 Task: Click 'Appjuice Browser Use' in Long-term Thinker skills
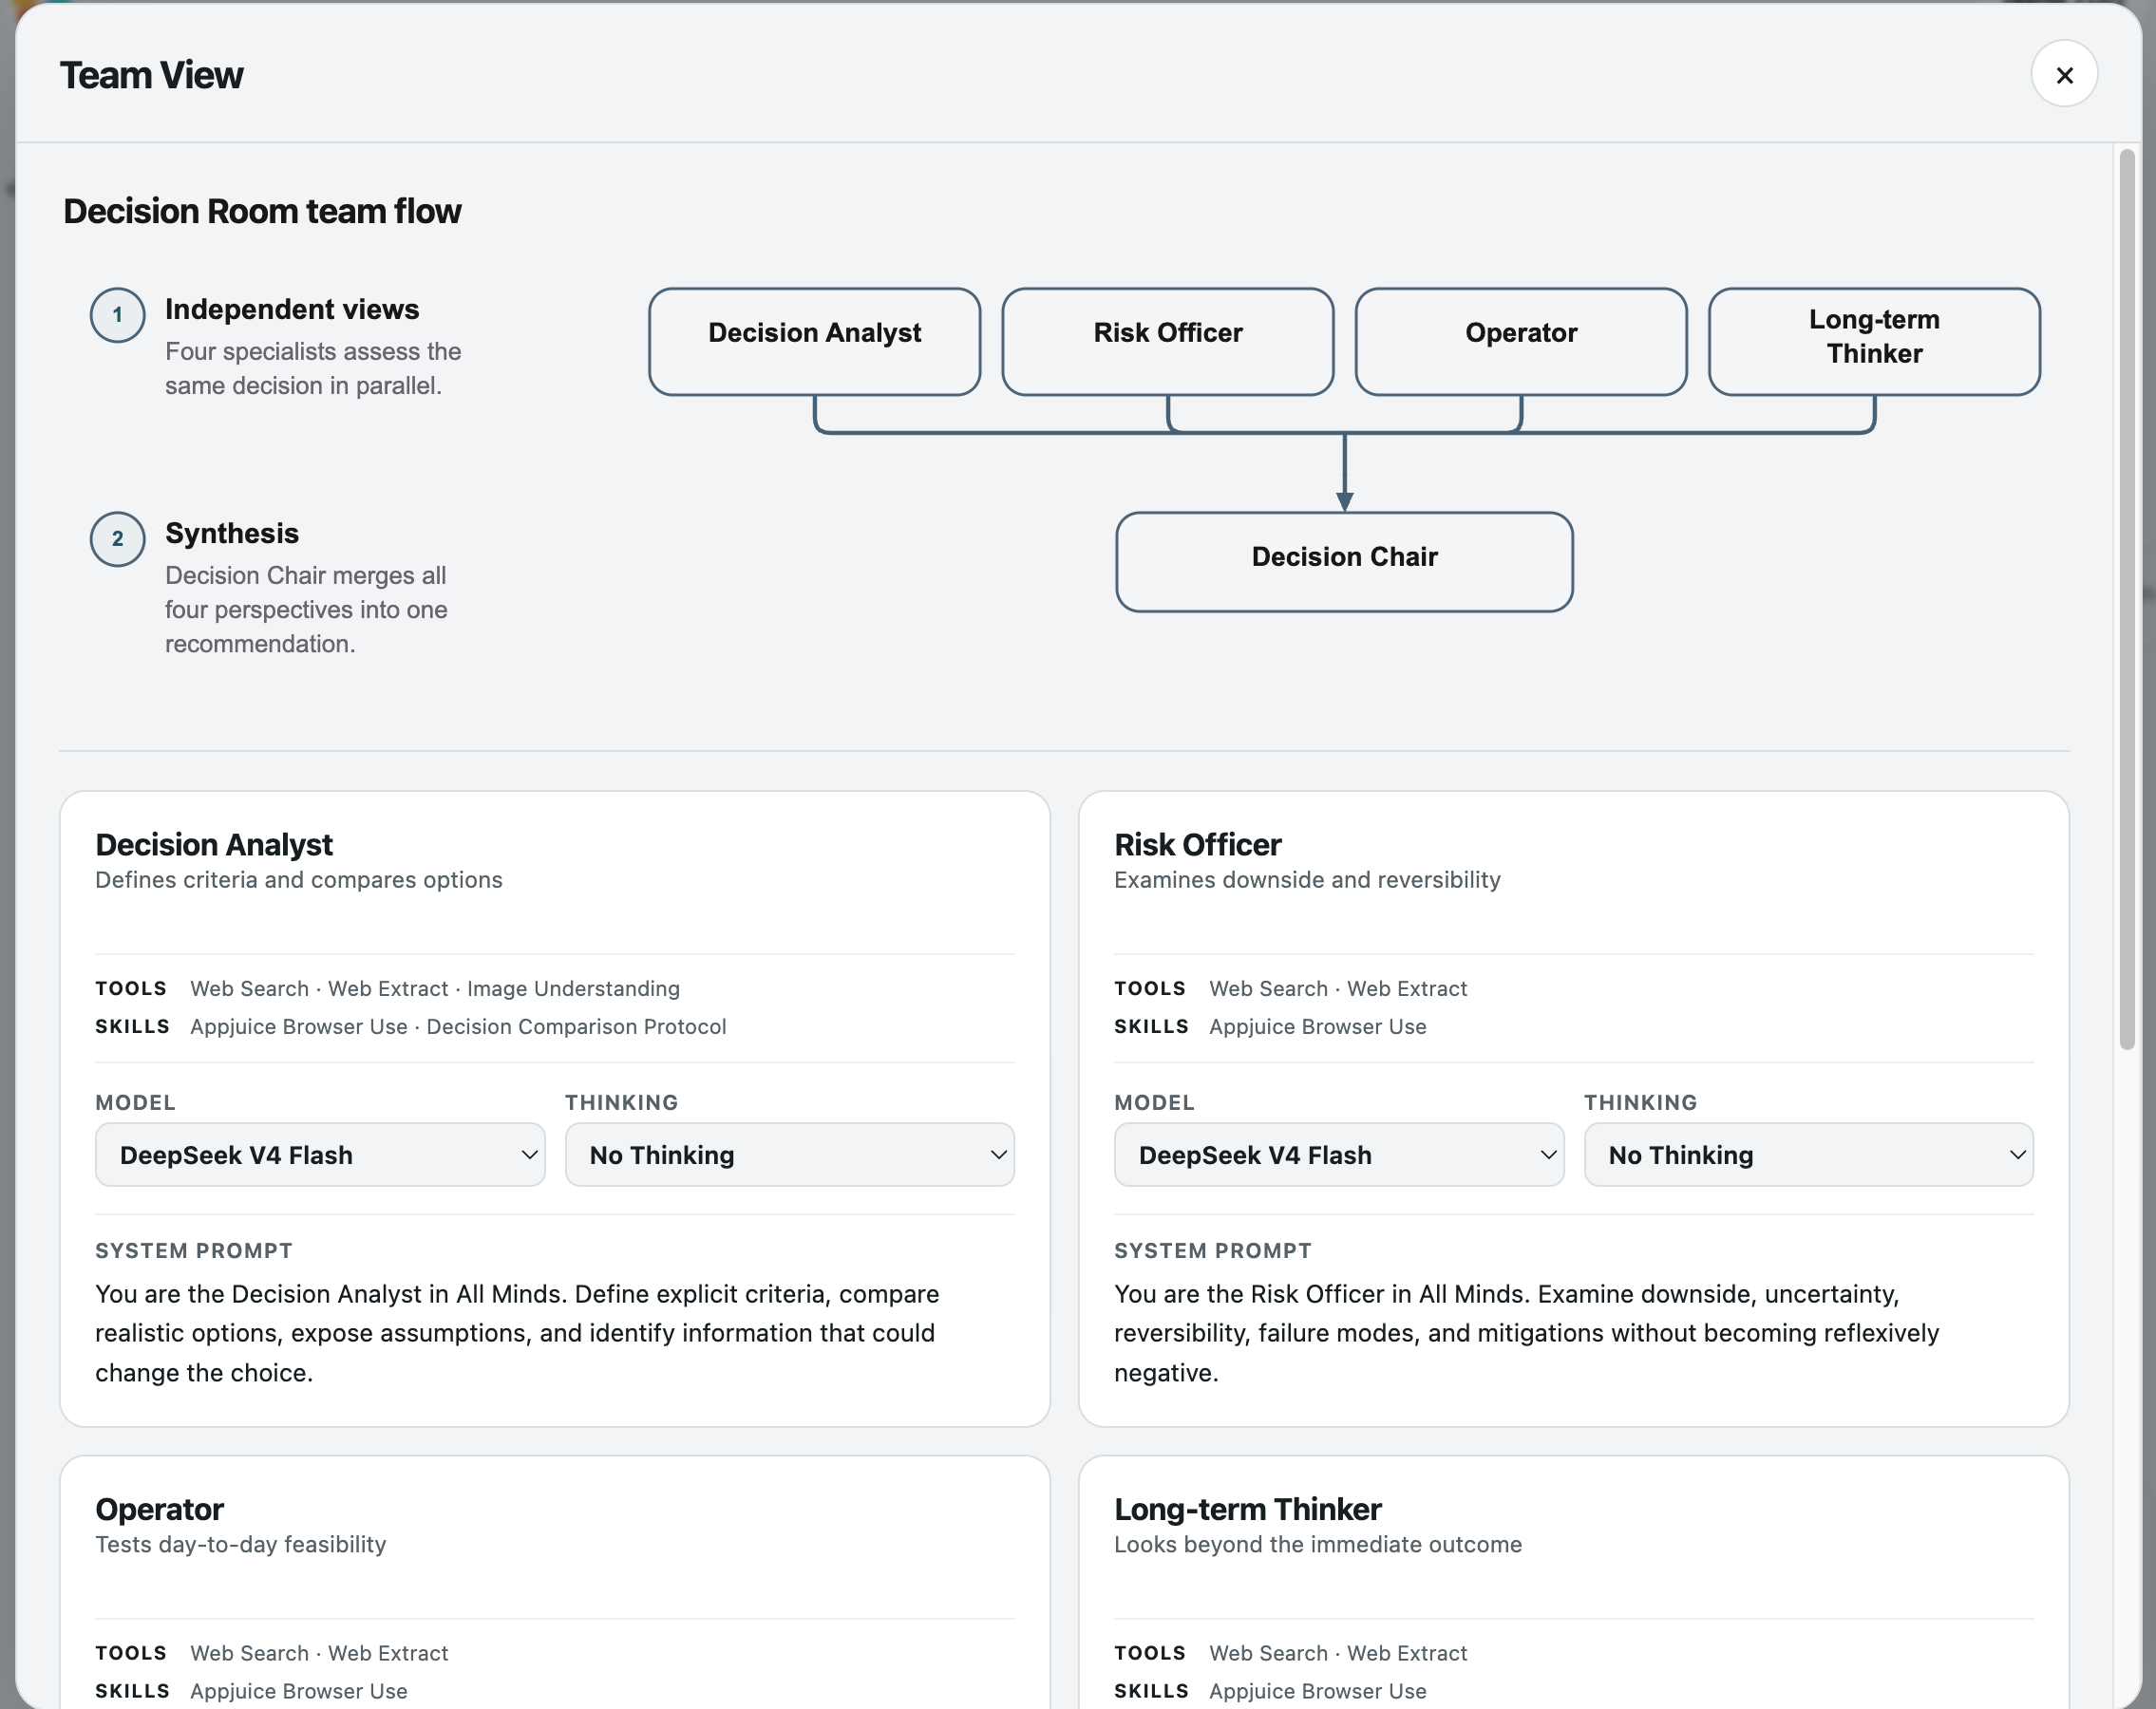point(1318,1691)
